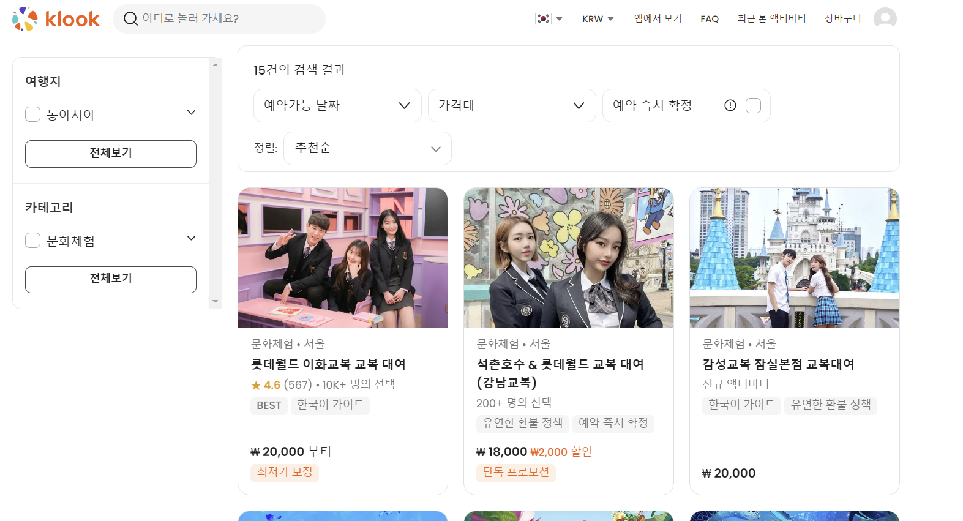Open 최근 본 액티비티 menu
Screen dimensions: 963x521
[x=771, y=19]
